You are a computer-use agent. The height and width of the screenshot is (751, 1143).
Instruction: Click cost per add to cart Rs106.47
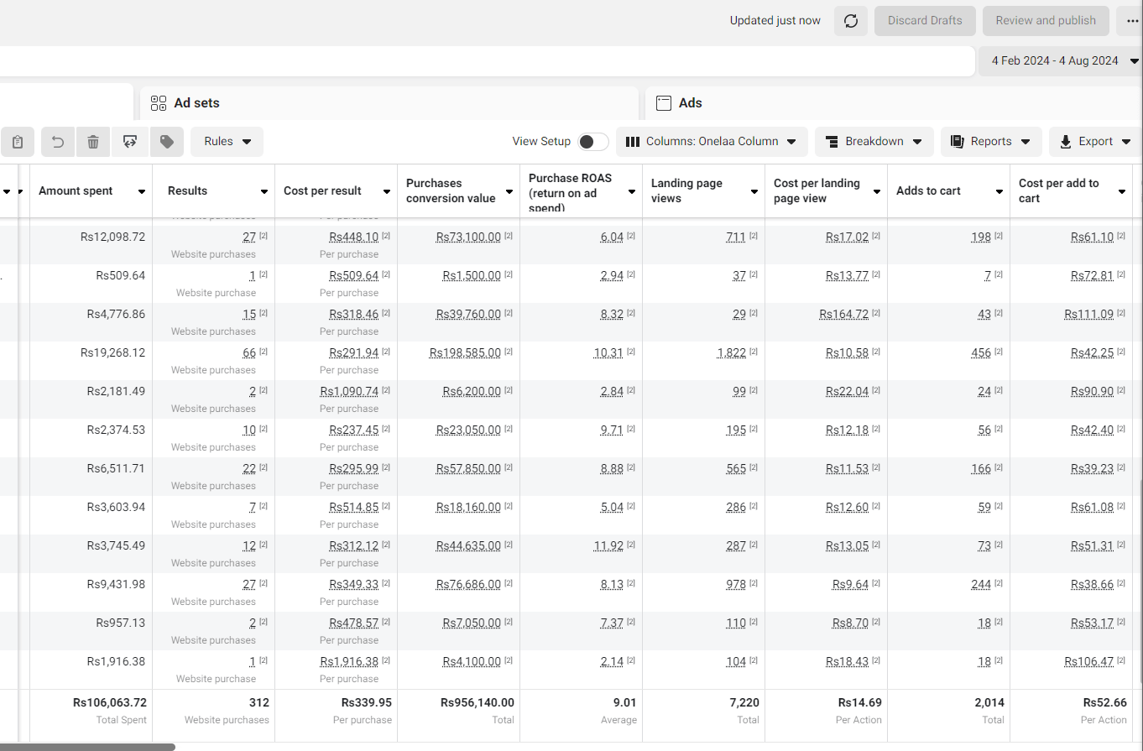(x=1089, y=662)
